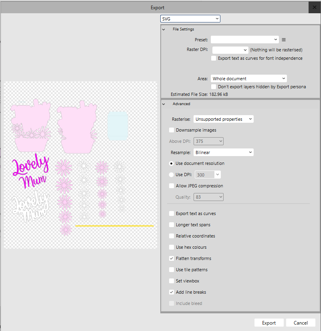Click the Estimated File Size 182.96 kB text

(199, 94)
